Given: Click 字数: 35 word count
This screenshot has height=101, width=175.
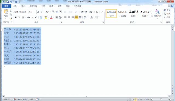Looking at the screenshot, I should pyautogui.click(x=7, y=99).
